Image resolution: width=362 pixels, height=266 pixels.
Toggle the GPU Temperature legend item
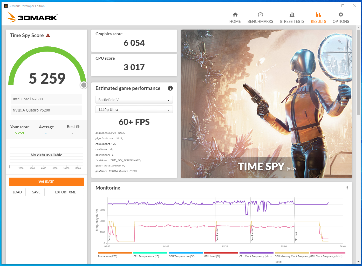tap(186, 255)
